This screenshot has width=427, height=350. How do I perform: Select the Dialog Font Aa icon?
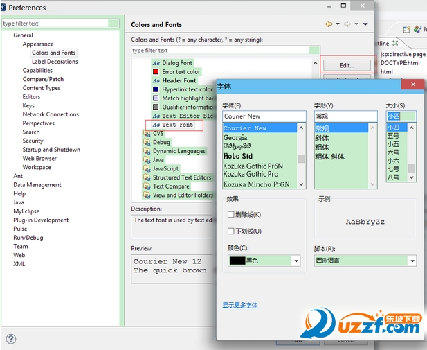pyautogui.click(x=156, y=63)
